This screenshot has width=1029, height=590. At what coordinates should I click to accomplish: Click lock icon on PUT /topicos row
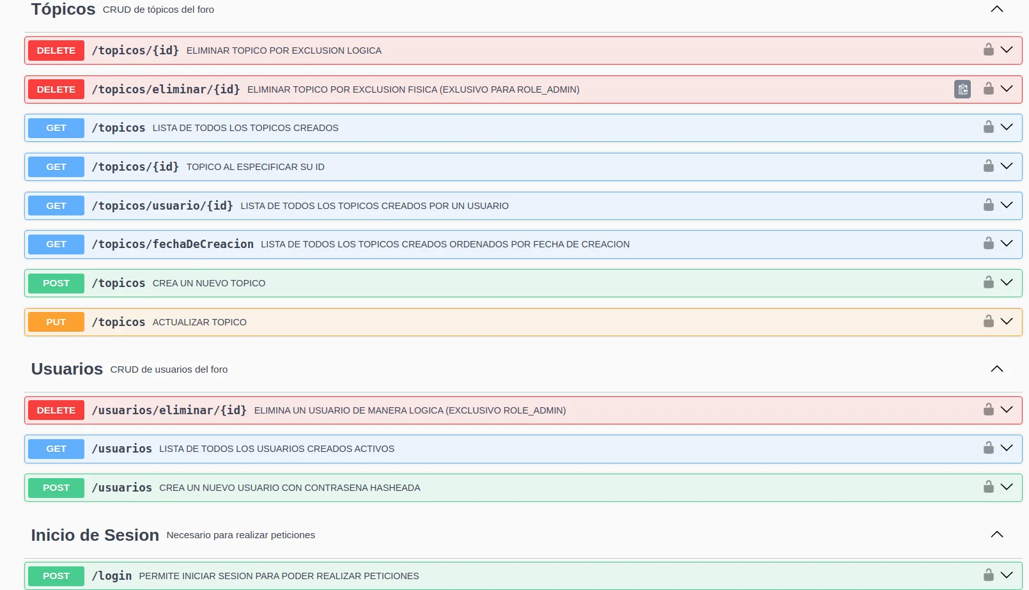pyautogui.click(x=988, y=322)
